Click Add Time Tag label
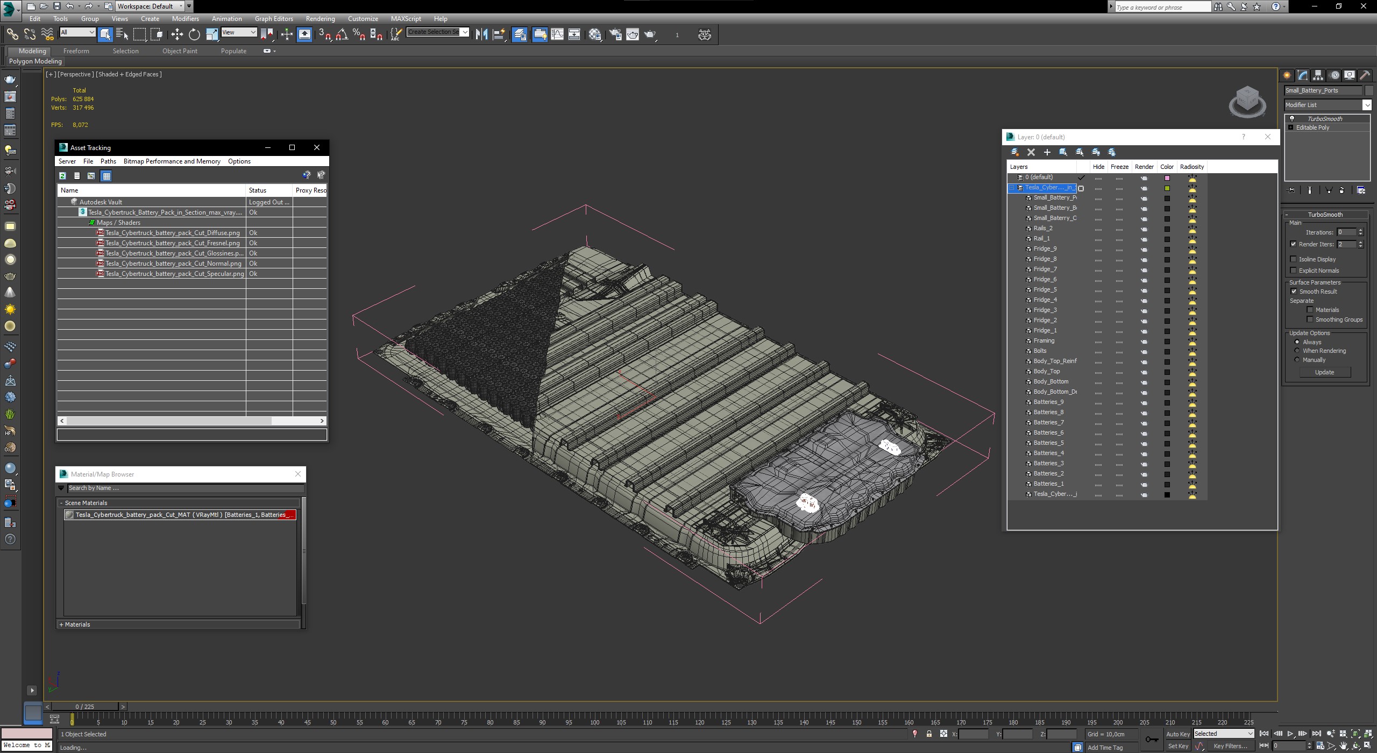Viewport: 1377px width, 753px height. [x=1105, y=748]
